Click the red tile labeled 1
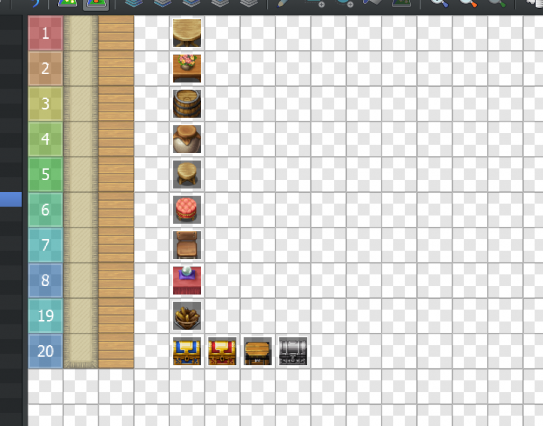543x426 pixels. pos(46,33)
